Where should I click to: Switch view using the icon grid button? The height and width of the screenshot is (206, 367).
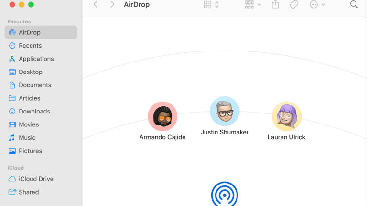tap(207, 4)
